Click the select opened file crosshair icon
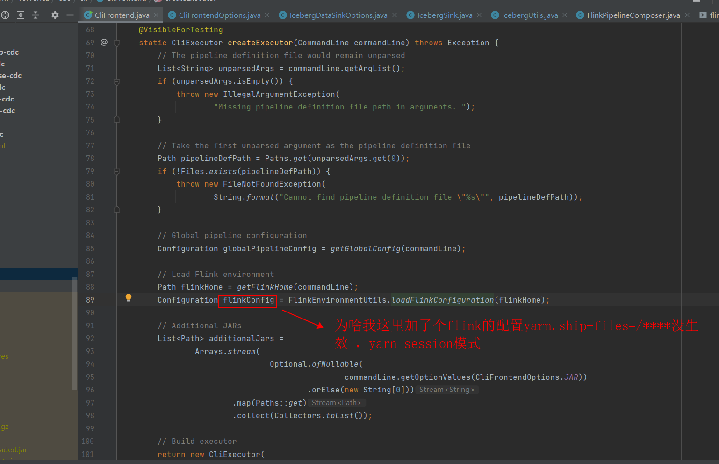 5,15
